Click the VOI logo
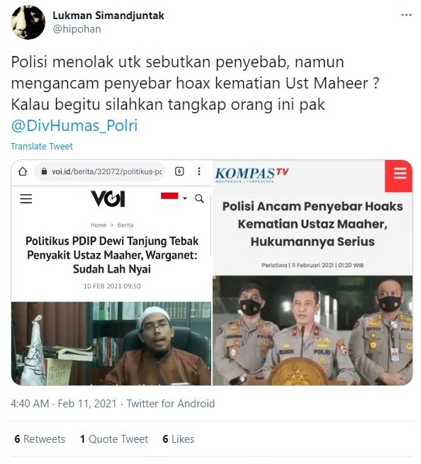The width and height of the screenshot is (421, 464). pyautogui.click(x=108, y=198)
